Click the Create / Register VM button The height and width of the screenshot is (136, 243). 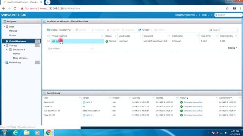pyautogui.click(x=59, y=30)
